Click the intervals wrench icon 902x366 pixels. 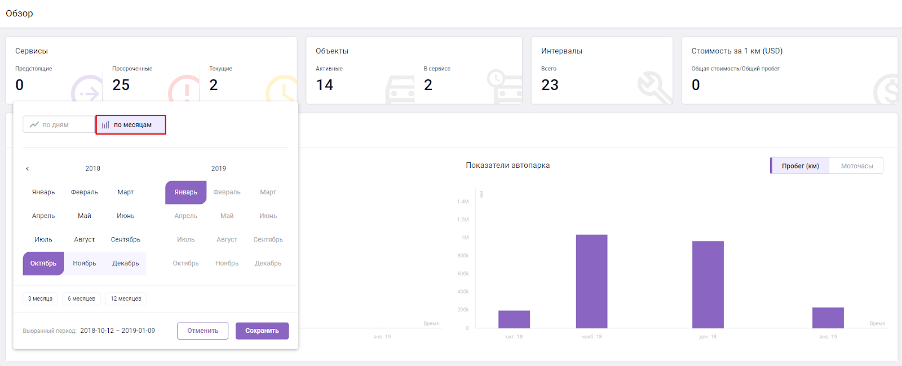pos(654,87)
